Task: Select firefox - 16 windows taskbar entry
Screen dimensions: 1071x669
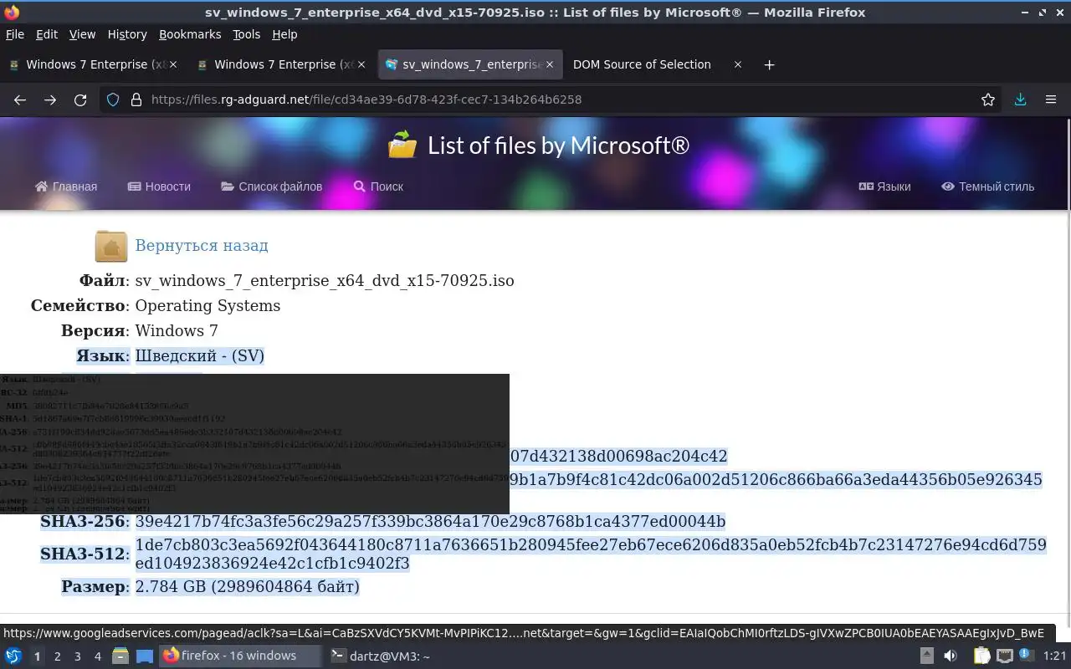Action: click(239, 656)
